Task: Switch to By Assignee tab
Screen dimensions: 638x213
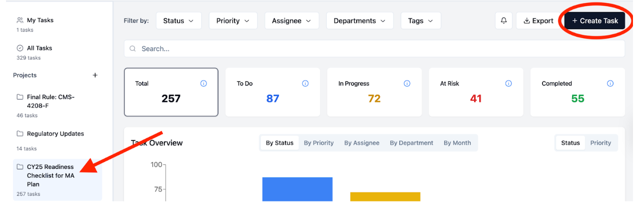Action: [362, 143]
